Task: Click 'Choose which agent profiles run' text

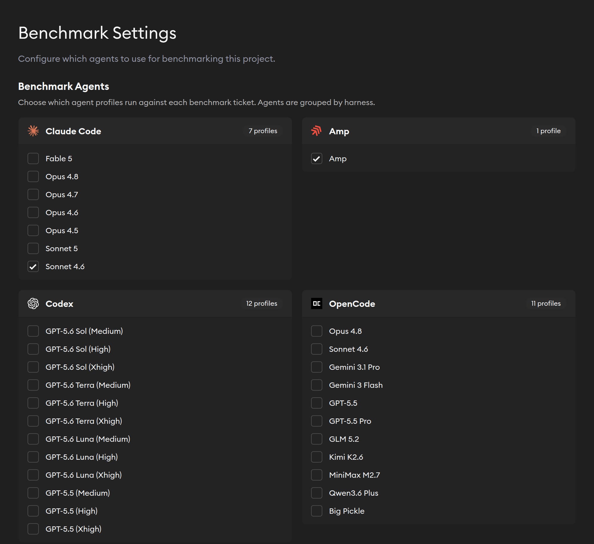Action: click(196, 102)
